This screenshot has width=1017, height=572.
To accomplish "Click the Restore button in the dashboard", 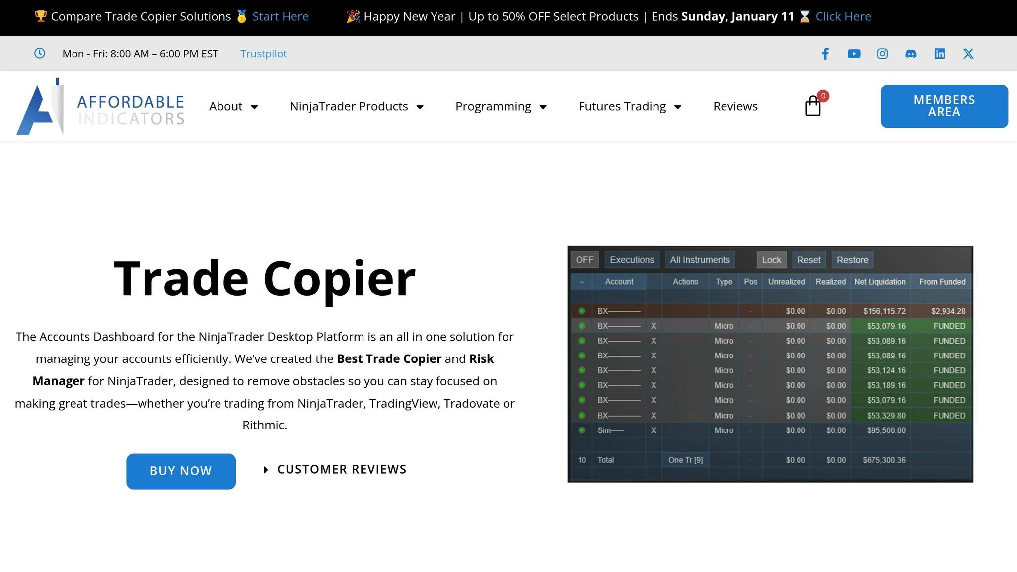I will pos(852,259).
